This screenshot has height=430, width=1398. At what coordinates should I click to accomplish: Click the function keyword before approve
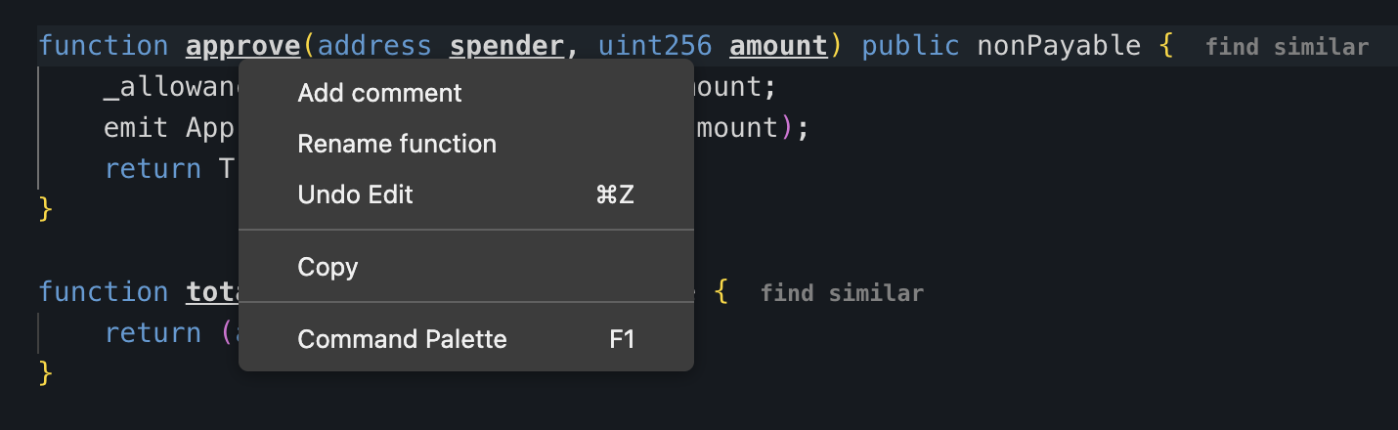104,46
